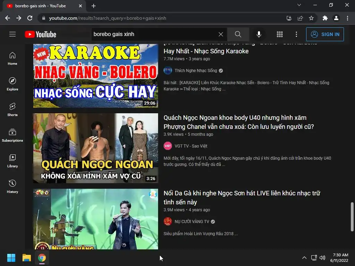Click the taskbar network icon
This screenshot has height=266, width=355.
(314, 258)
